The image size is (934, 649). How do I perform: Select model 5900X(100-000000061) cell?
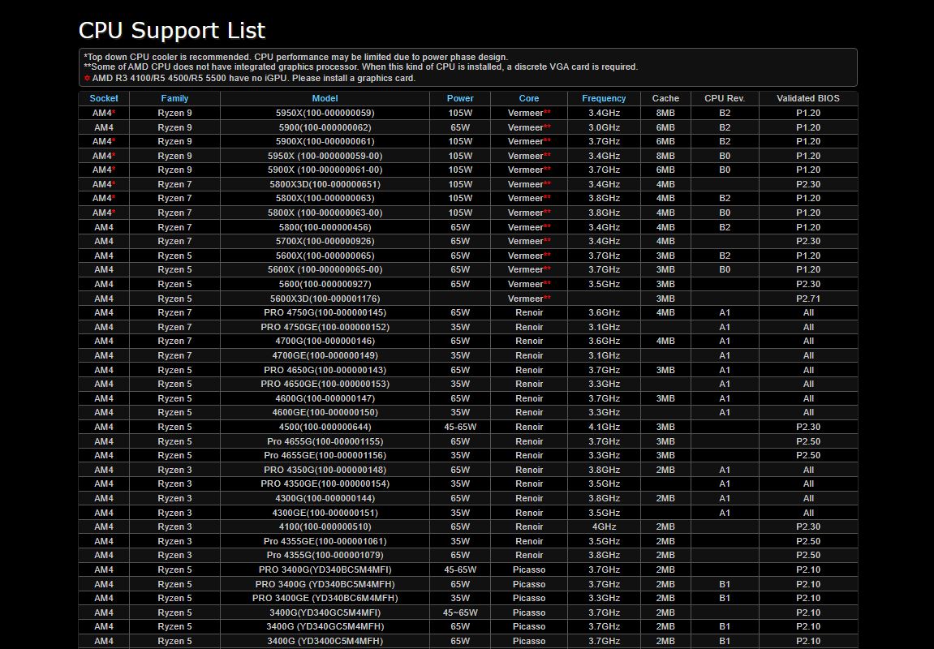pos(325,141)
